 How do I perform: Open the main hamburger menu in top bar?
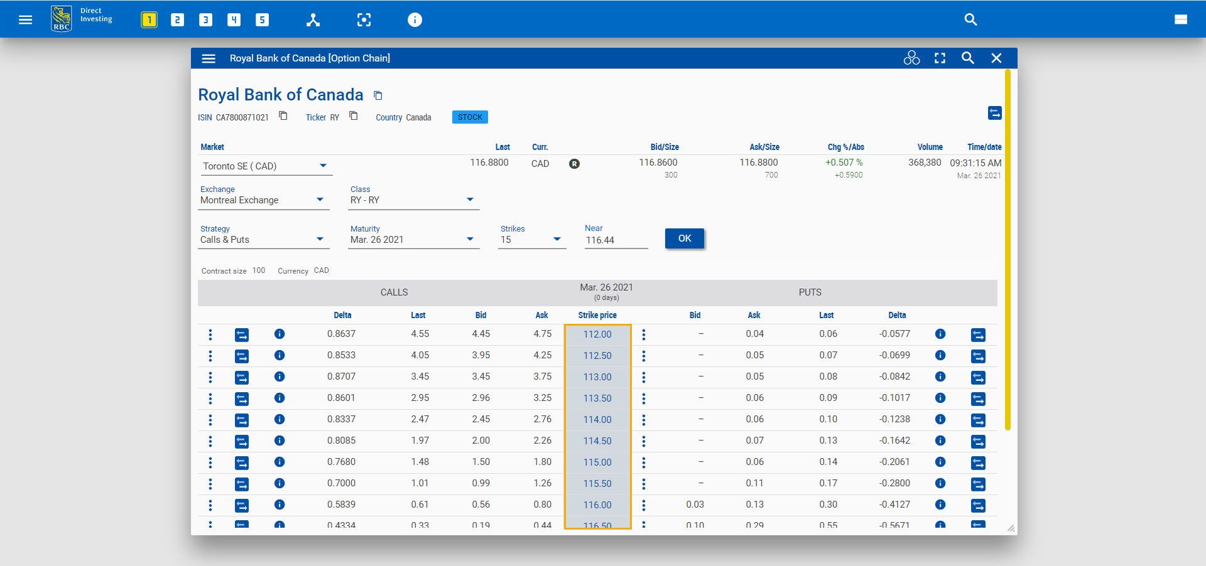pos(25,20)
